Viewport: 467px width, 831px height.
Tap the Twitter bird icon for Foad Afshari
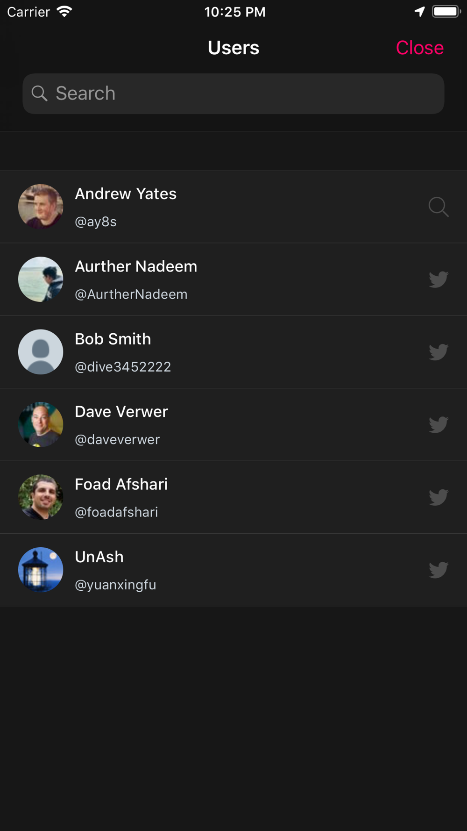[x=439, y=497]
